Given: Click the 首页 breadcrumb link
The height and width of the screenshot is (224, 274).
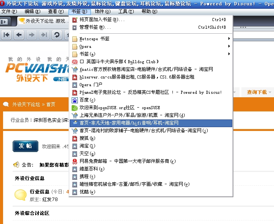Looking at the screenshot, I should 51,105.
